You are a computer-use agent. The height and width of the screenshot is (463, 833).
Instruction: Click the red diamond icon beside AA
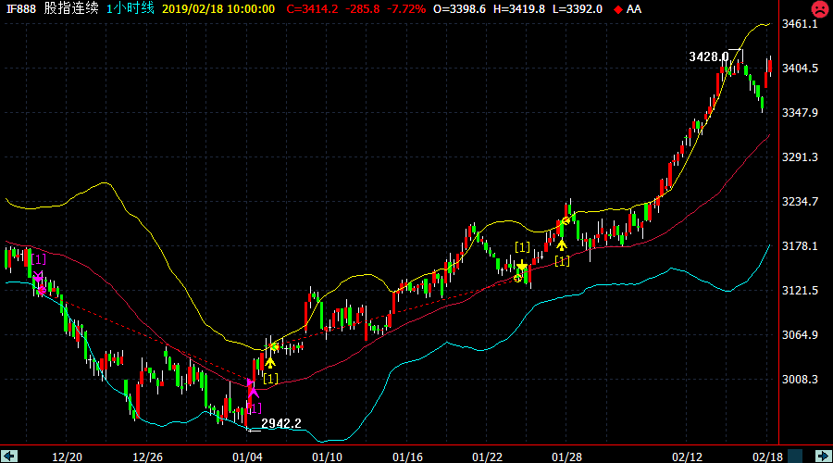click(618, 9)
